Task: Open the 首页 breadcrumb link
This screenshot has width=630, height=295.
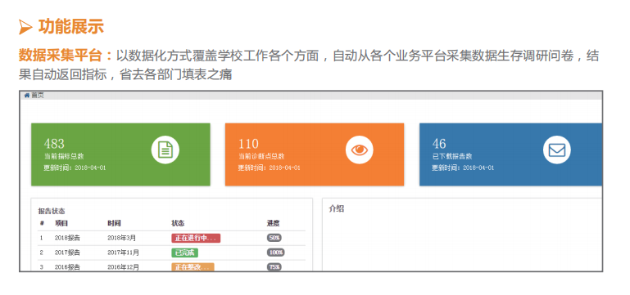Action: click(x=38, y=96)
